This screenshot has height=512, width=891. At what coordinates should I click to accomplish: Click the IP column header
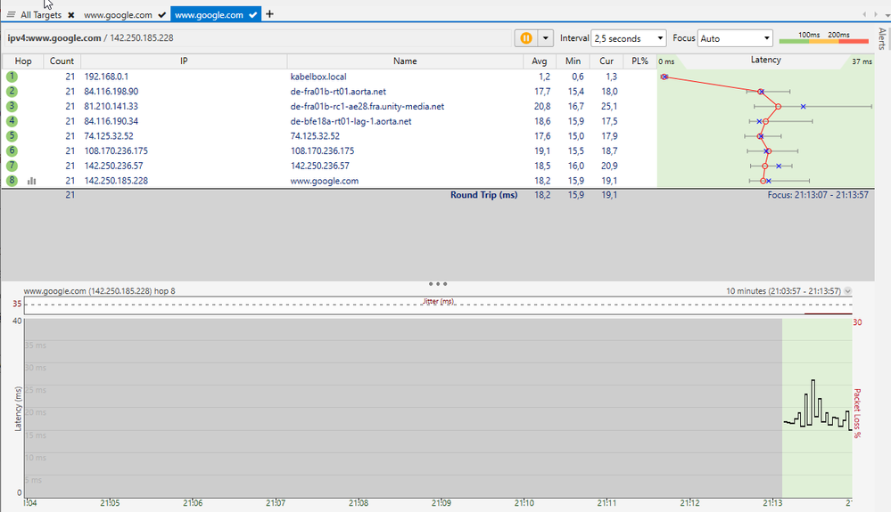pos(184,61)
